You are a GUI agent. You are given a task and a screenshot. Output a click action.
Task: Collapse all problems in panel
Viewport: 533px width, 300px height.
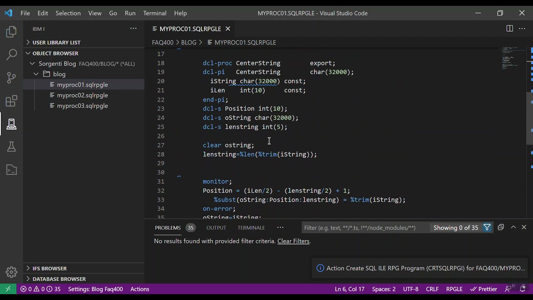click(501, 227)
